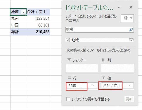
Task: Select the 合計 / 売上 header cell
Action: coord(38,12)
